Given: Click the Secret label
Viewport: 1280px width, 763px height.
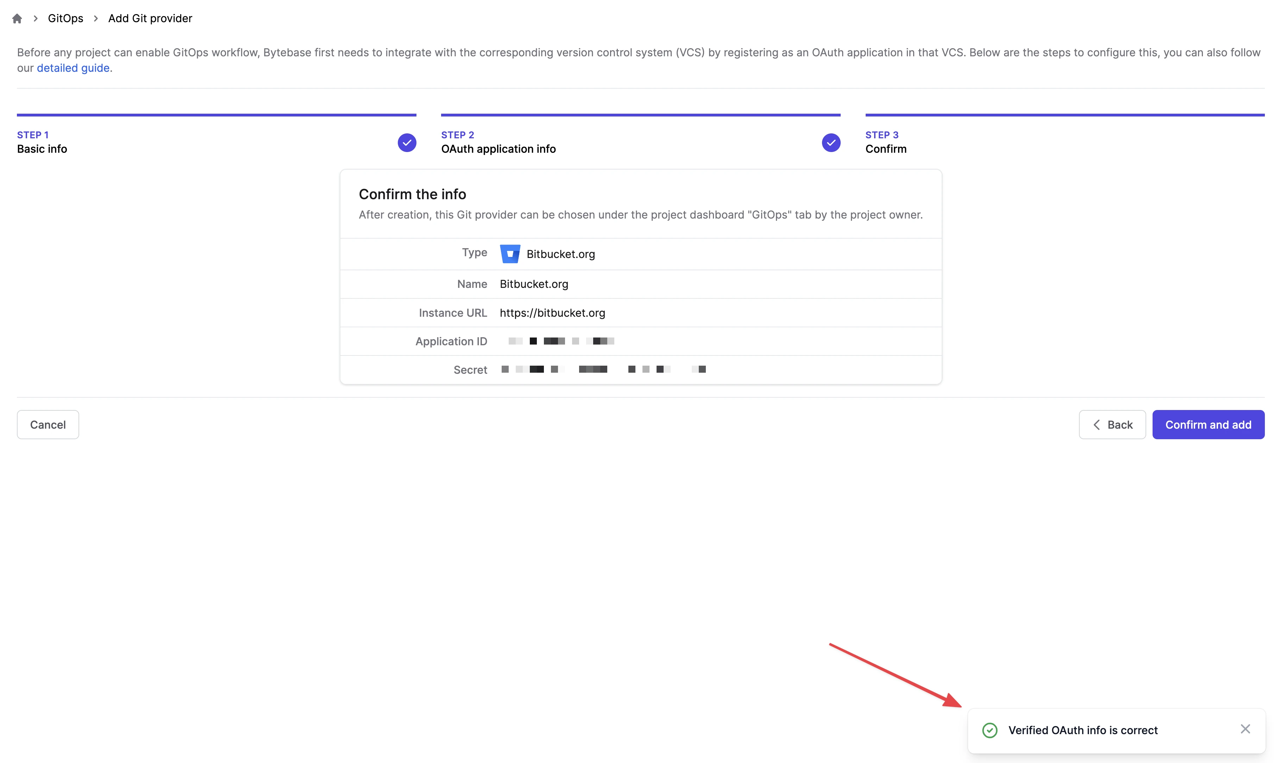Looking at the screenshot, I should [x=470, y=370].
